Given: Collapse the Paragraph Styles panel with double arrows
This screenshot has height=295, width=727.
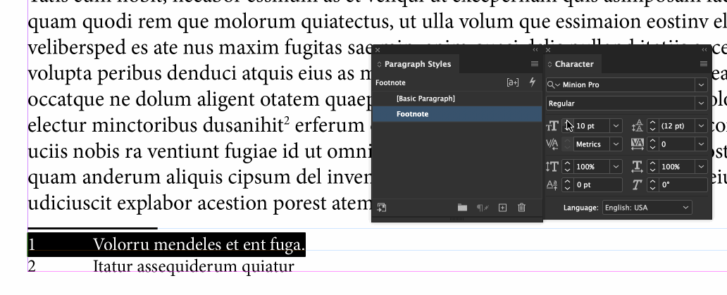Looking at the screenshot, I should 535,49.
